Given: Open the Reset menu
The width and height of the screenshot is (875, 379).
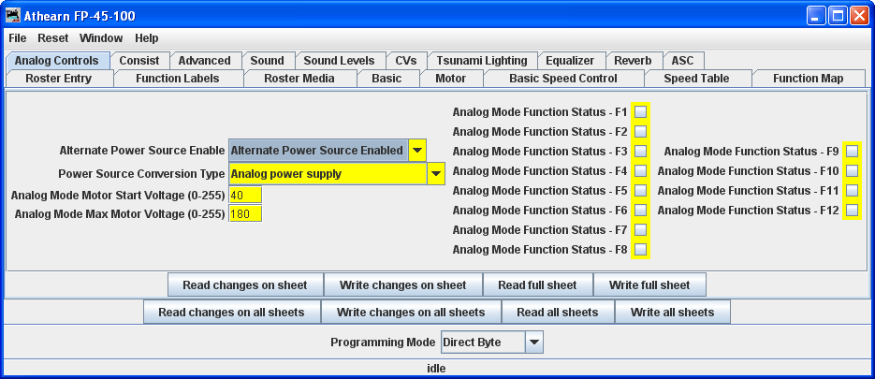Looking at the screenshot, I should point(52,38).
